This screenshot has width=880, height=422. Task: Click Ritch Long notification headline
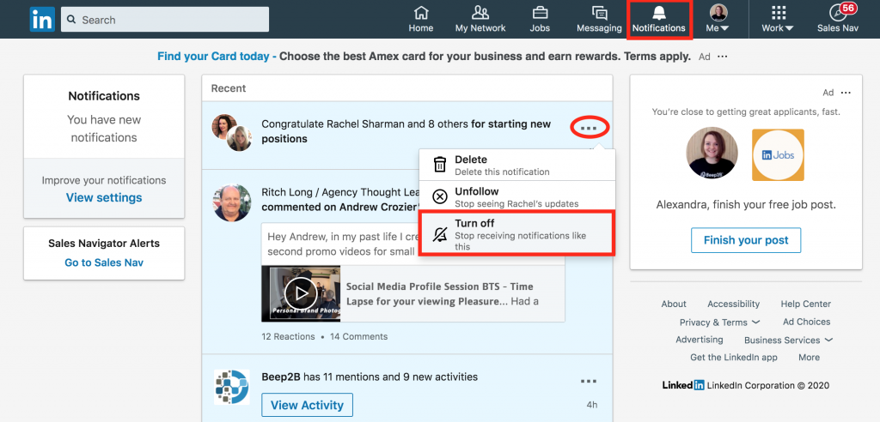point(340,200)
